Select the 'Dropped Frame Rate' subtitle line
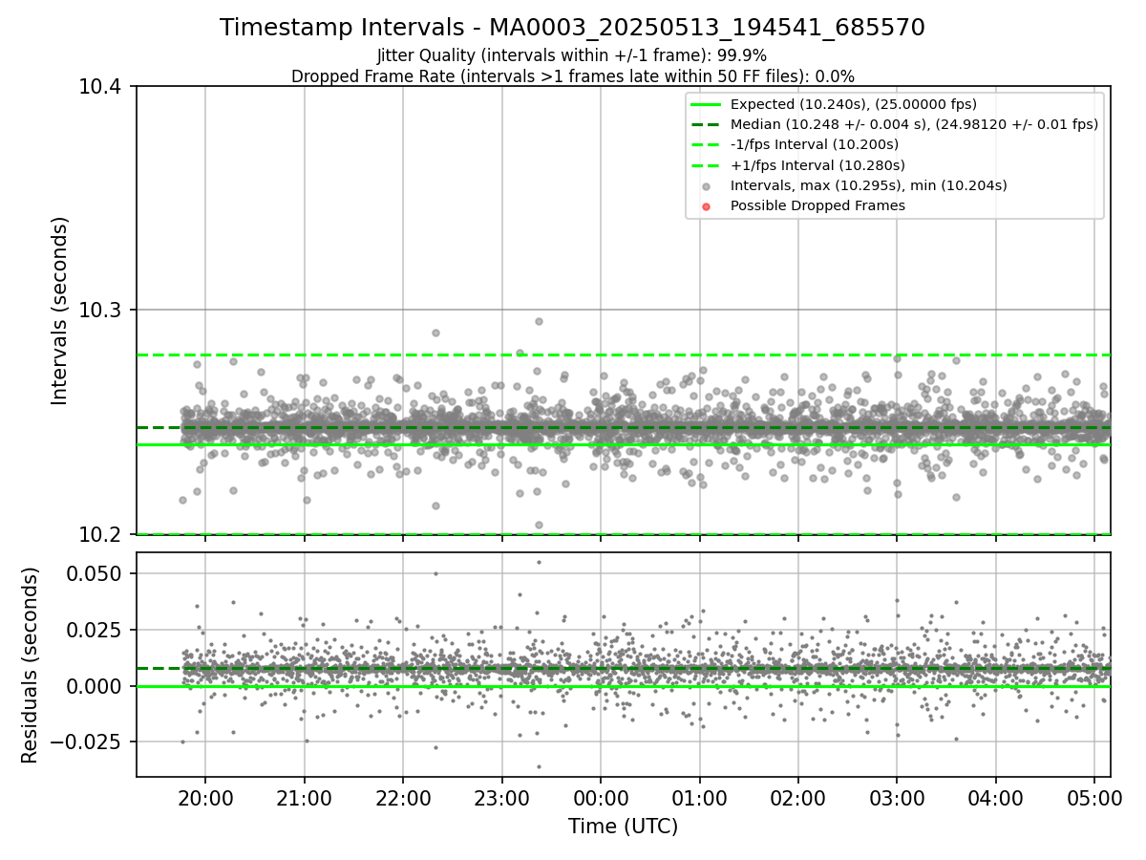This screenshot has height=860, width=1146. pos(572,76)
